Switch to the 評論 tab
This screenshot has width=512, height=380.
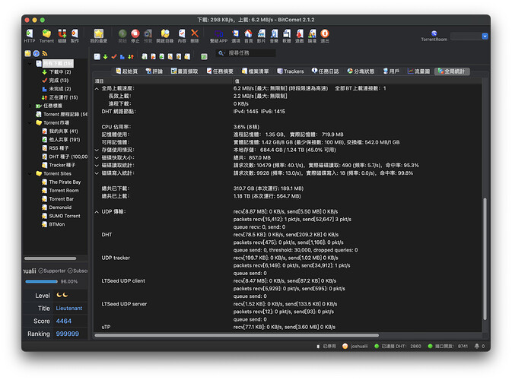[x=154, y=71]
